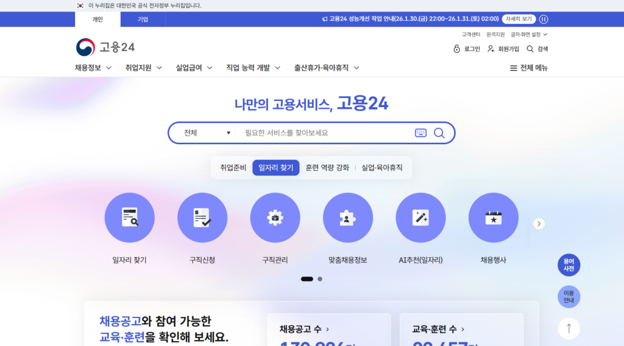Image resolution: width=624 pixels, height=346 pixels.
Task: Click the 일자리 찾기 circular icon
Action: click(129, 218)
